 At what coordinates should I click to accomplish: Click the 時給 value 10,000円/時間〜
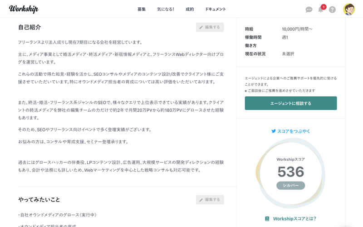point(297,29)
